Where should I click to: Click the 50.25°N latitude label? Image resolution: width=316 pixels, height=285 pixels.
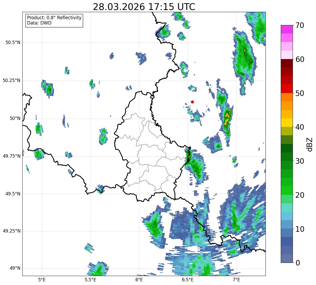pyautogui.click(x=12, y=80)
